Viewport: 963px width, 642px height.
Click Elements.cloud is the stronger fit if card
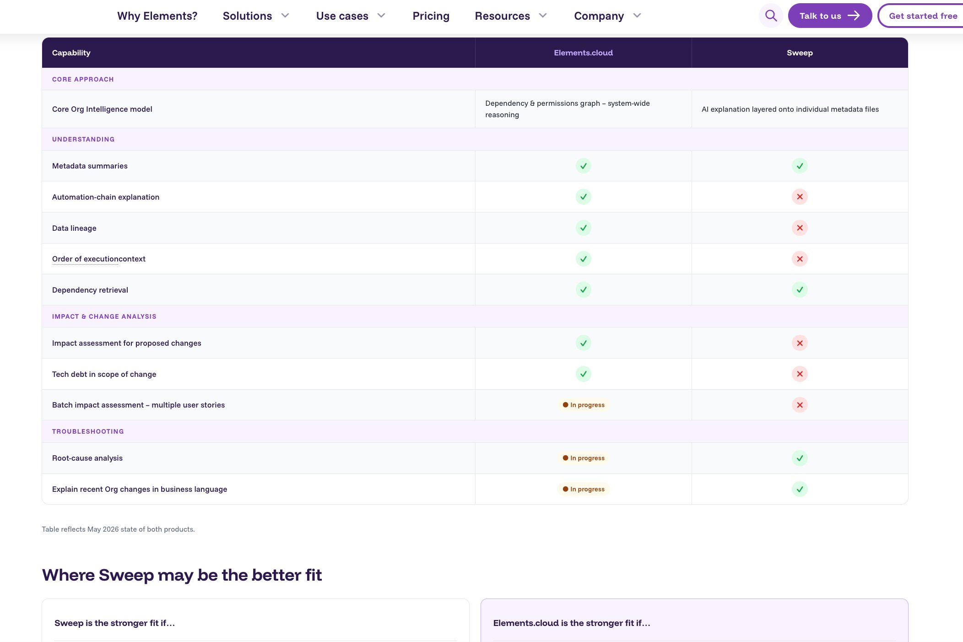coord(694,620)
